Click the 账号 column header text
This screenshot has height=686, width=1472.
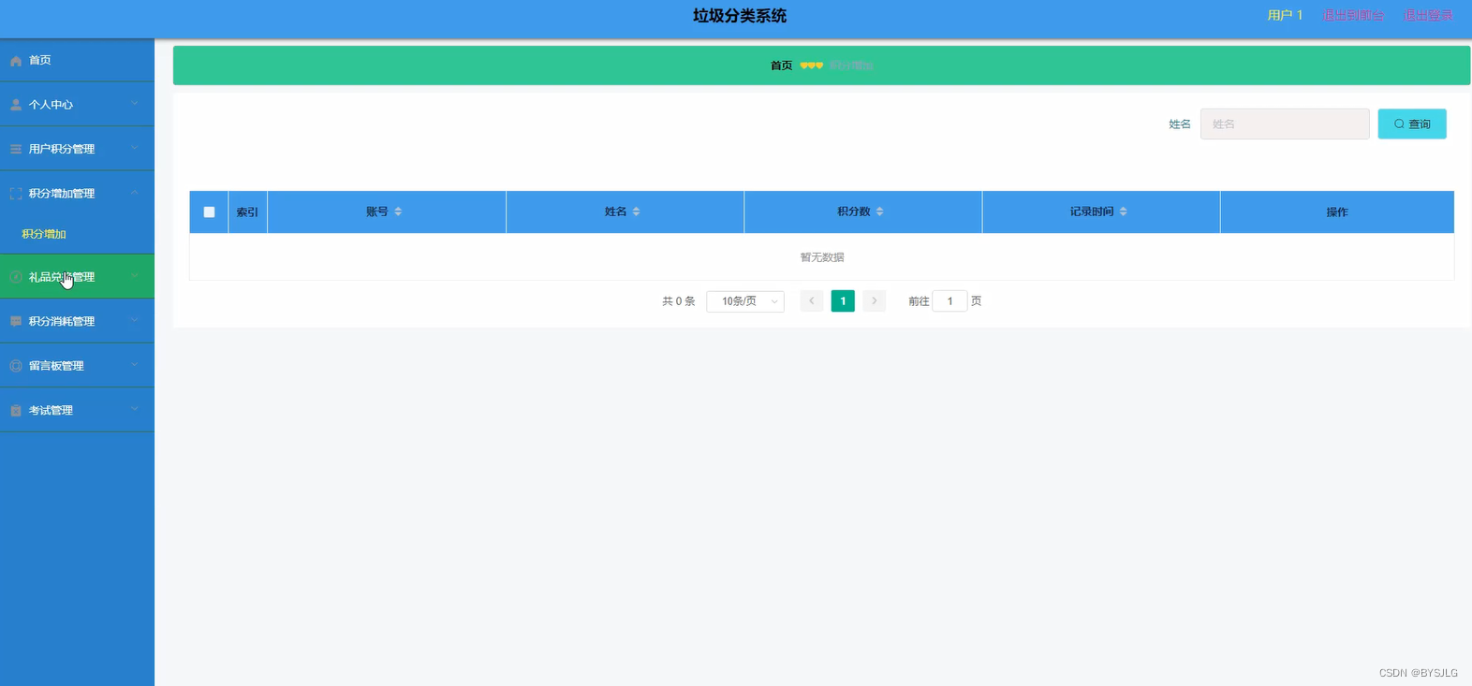[376, 212]
